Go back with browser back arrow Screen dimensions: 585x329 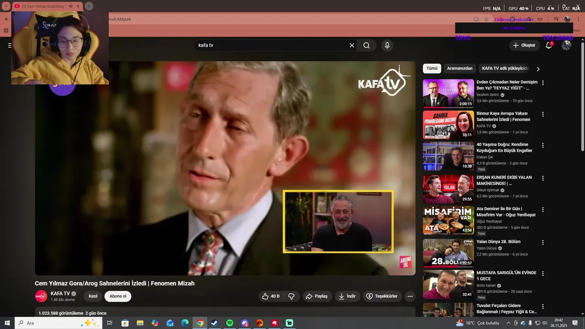coord(6,19)
